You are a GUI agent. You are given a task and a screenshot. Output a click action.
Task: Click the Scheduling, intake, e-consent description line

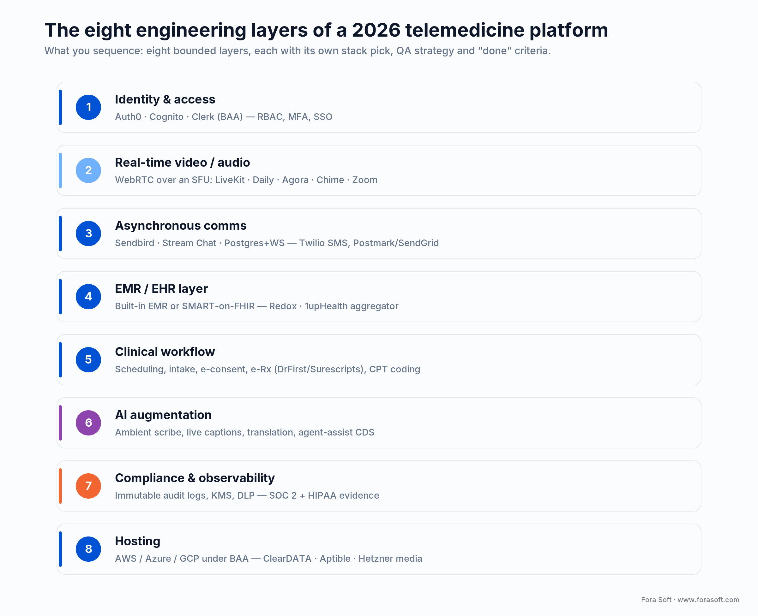pos(267,370)
